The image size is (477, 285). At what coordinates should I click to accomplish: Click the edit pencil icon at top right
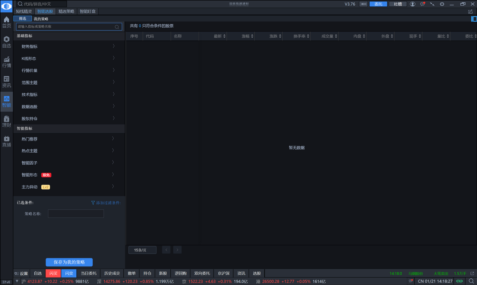click(470, 12)
